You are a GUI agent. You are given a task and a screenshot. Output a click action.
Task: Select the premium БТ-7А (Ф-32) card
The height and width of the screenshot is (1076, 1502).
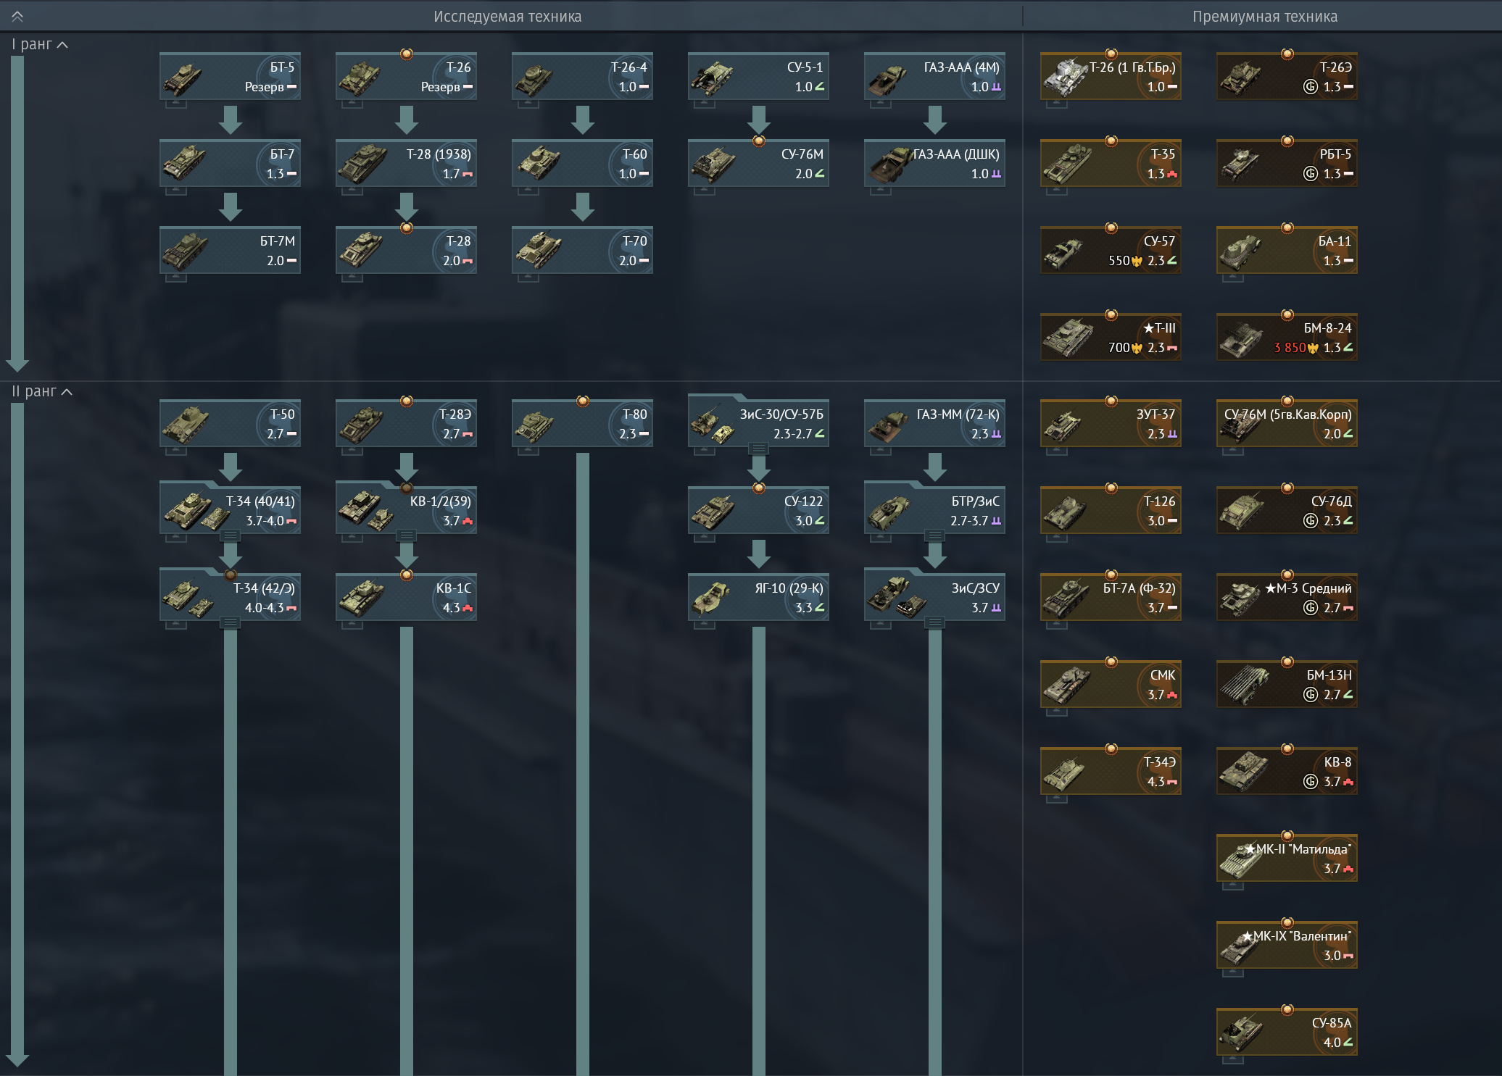(1111, 598)
